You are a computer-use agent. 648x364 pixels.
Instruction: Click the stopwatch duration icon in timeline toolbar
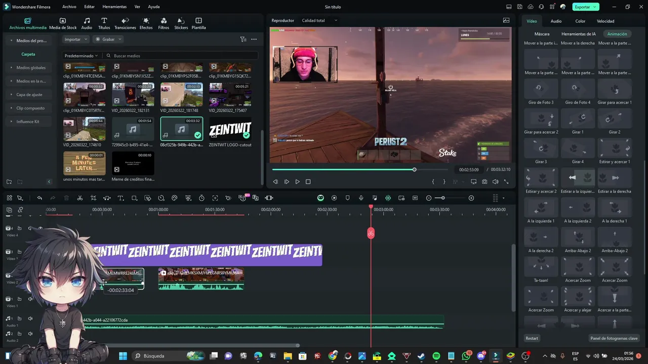[x=201, y=198]
